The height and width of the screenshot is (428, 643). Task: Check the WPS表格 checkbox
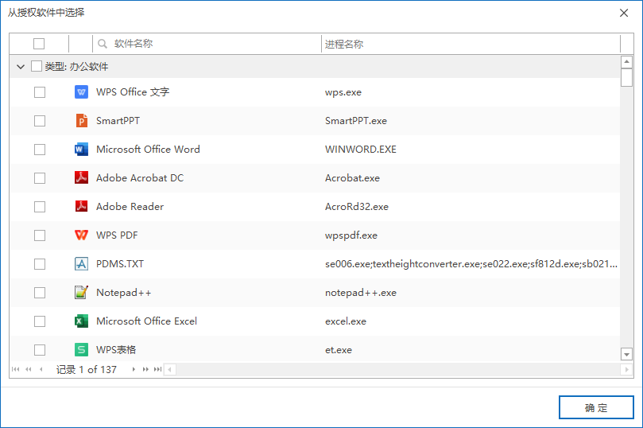[40, 349]
